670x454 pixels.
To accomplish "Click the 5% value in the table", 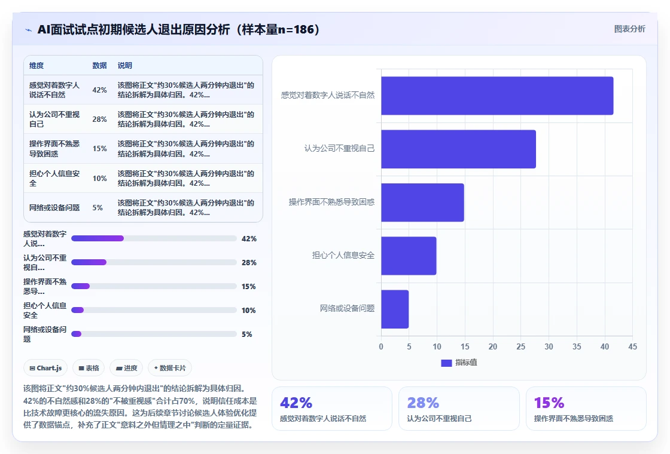I will (98, 208).
